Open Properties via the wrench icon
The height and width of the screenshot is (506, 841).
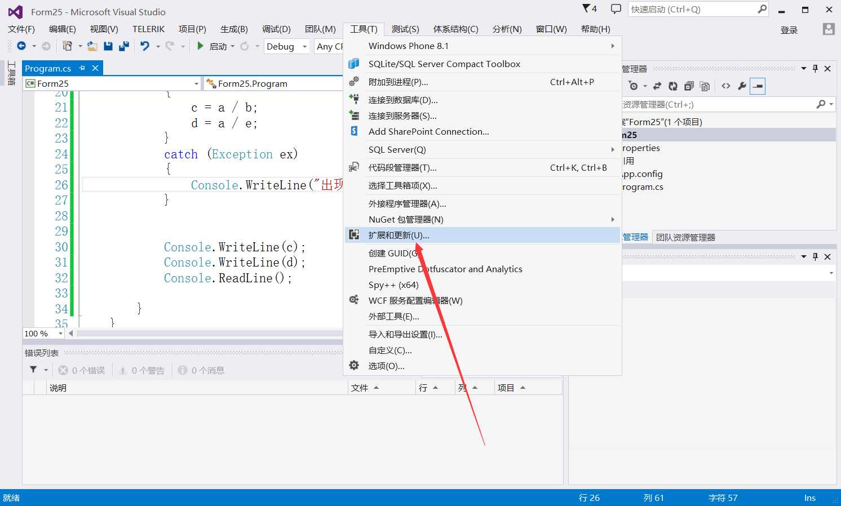pos(742,86)
